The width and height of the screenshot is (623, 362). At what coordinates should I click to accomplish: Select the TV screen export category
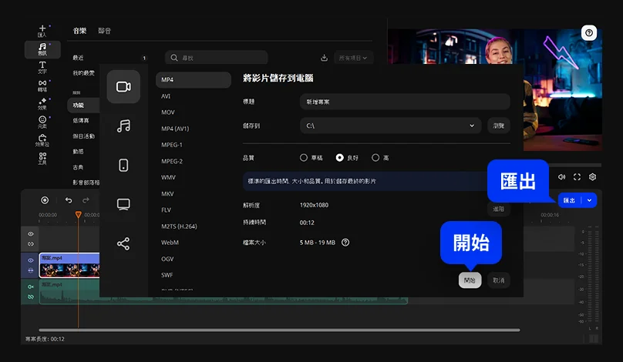point(123,204)
